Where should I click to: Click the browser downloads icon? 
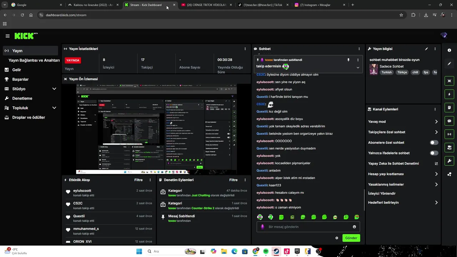tap(426, 15)
